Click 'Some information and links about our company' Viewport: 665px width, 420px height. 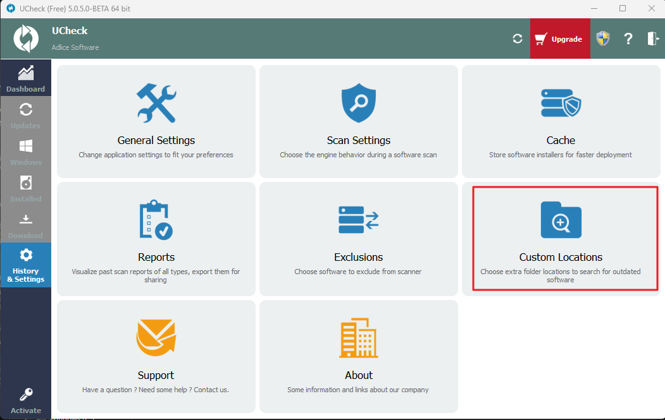[x=358, y=390]
